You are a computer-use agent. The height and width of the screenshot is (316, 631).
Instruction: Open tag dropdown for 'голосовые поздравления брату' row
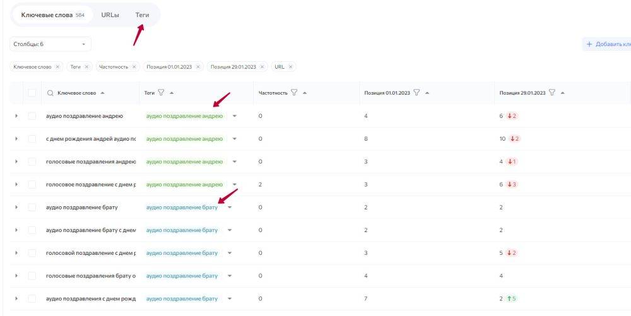coord(230,276)
